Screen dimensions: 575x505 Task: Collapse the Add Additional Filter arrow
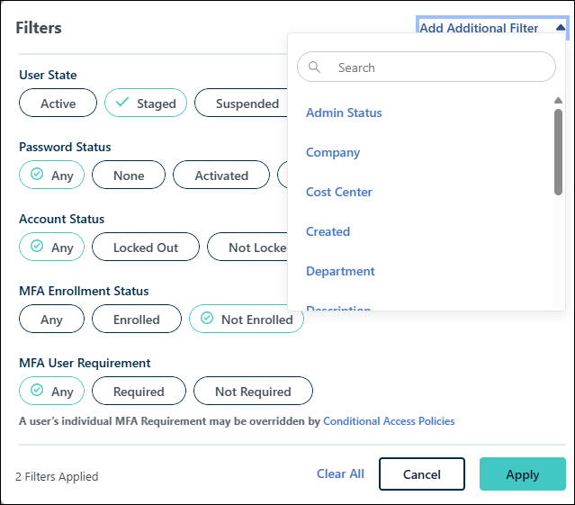[x=561, y=28]
